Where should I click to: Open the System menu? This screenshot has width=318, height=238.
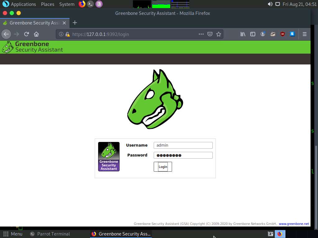67,4
